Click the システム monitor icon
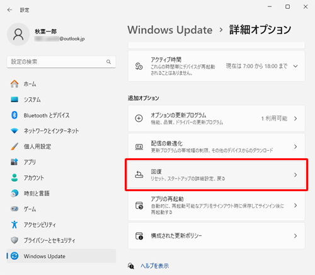This screenshot has width=315, height=275. [x=14, y=100]
